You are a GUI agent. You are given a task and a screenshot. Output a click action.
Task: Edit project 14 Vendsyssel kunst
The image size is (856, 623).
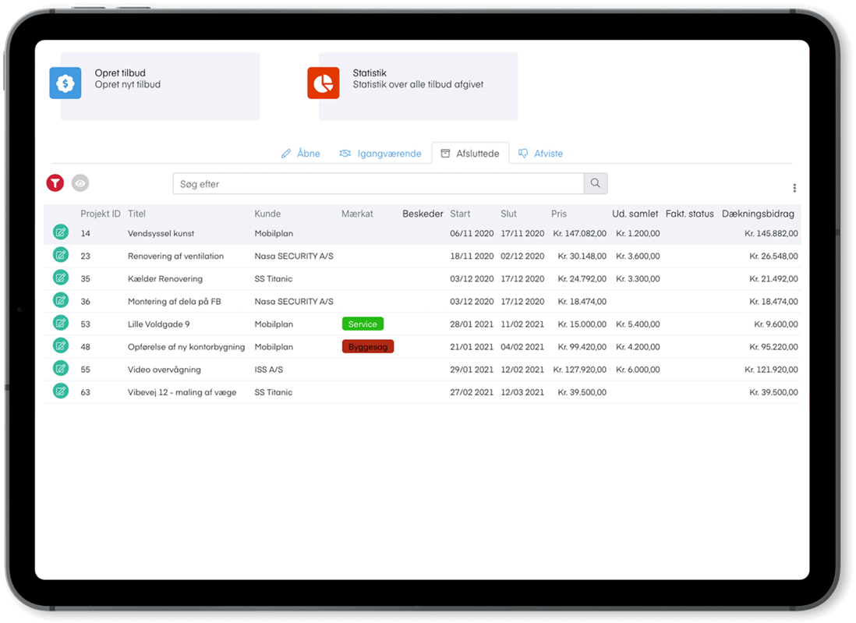61,232
